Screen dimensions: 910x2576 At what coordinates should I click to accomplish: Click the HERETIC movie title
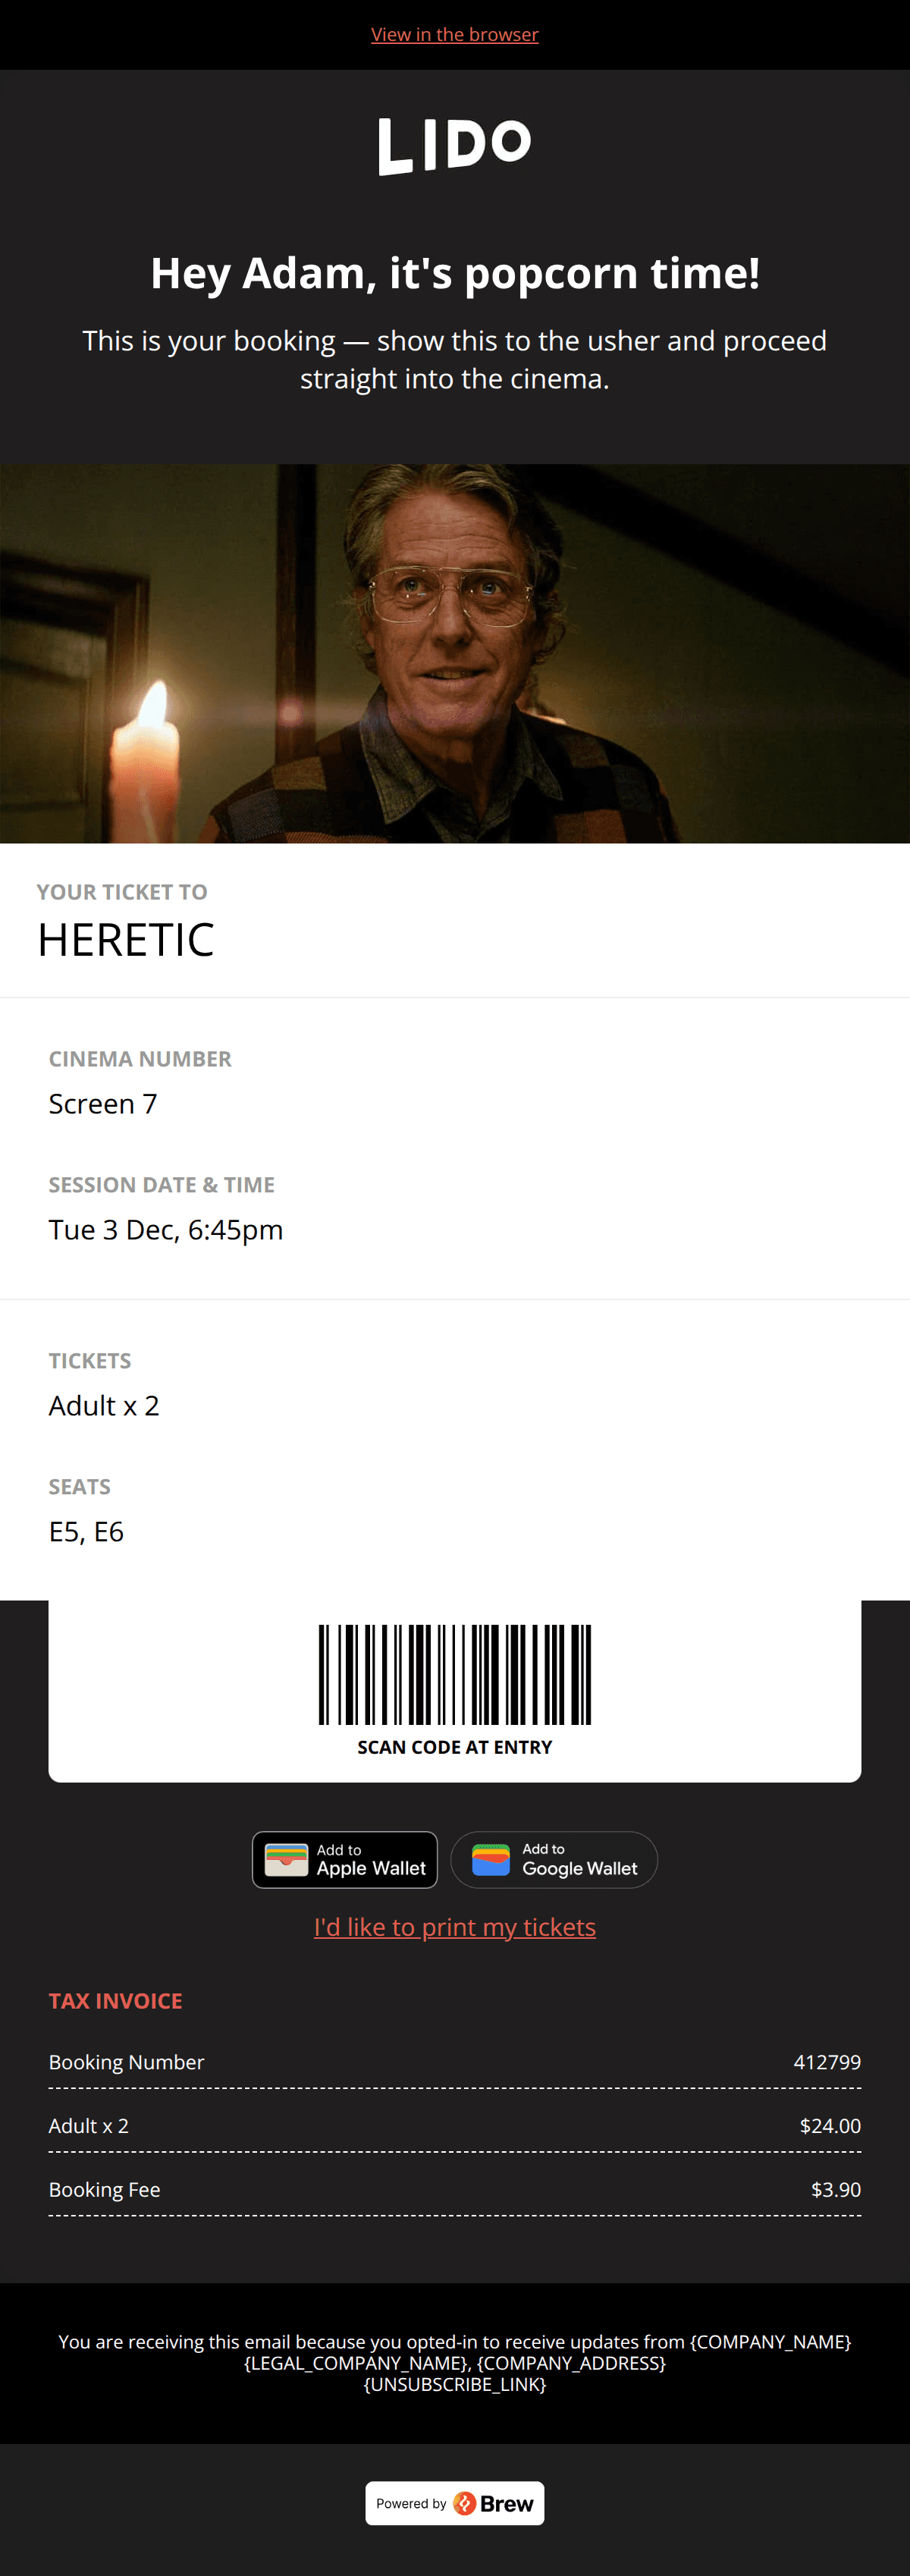126,940
